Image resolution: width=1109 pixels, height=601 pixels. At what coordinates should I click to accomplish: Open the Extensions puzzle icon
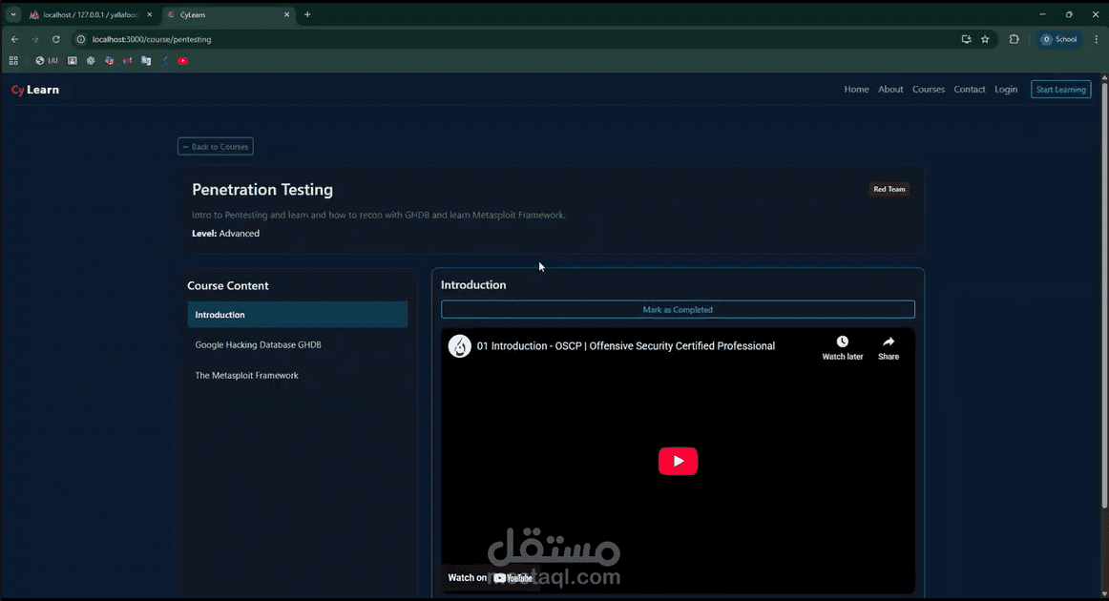pos(1015,40)
